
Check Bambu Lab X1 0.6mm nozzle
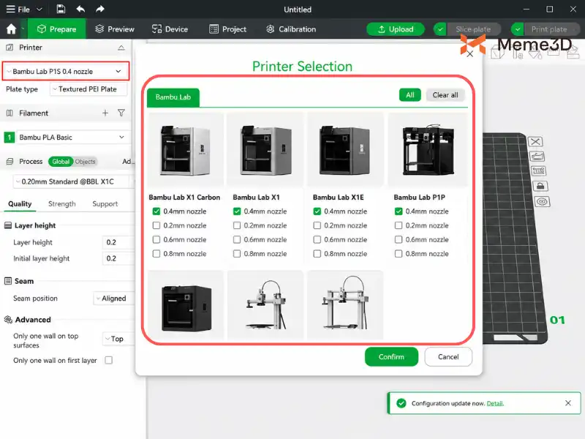(237, 240)
